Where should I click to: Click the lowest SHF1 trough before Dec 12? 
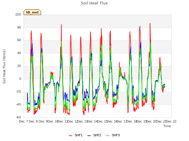69,115
